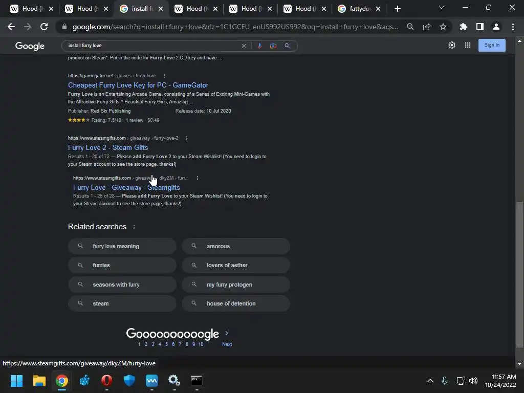
Task: Open more options for Furry Love 2 result
Action: [x=187, y=138]
